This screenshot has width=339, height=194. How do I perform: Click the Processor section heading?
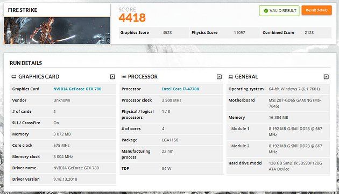tap(143, 77)
